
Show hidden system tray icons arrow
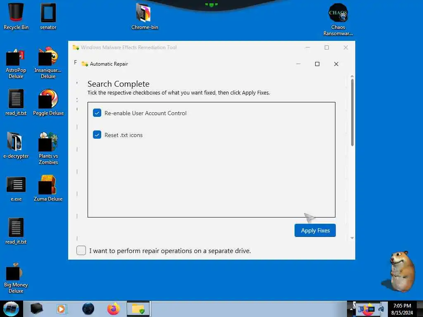(351, 309)
